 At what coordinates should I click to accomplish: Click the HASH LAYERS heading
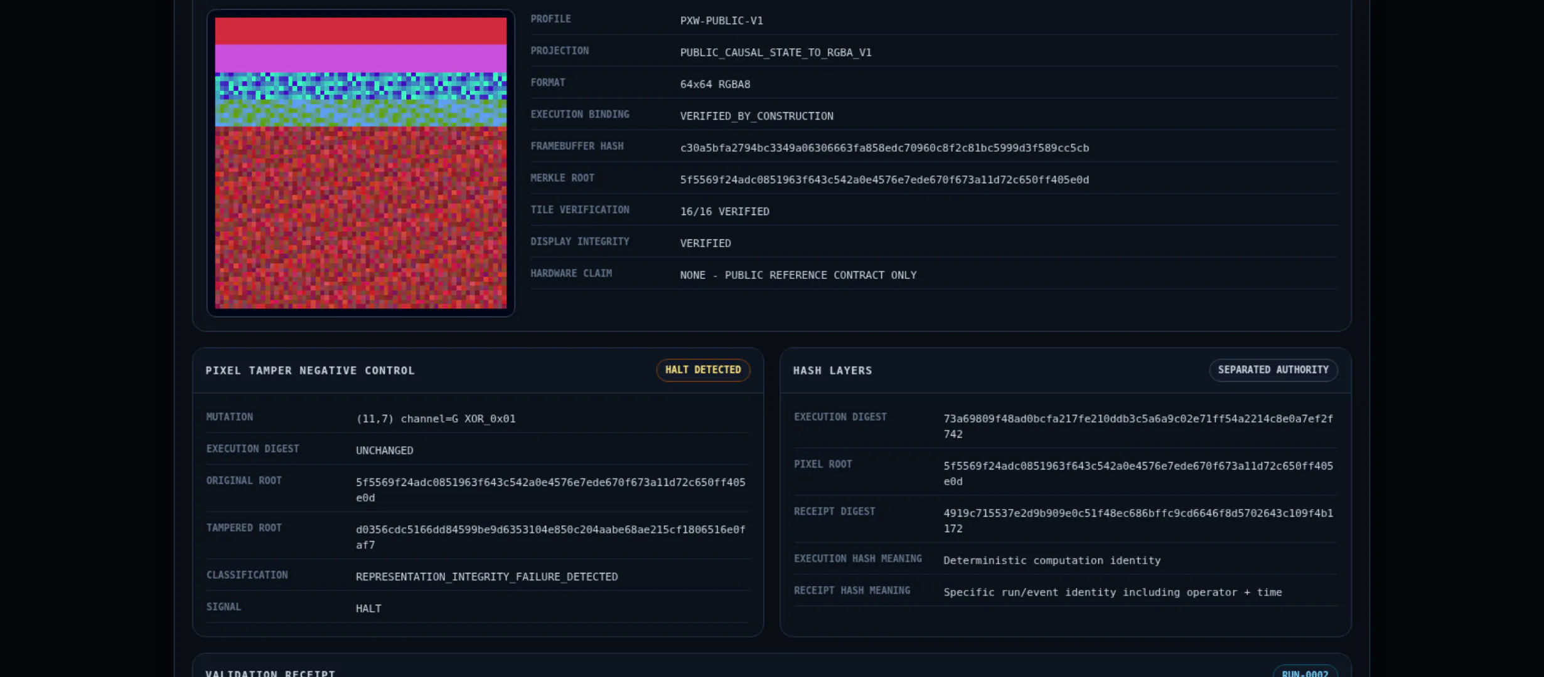832,370
